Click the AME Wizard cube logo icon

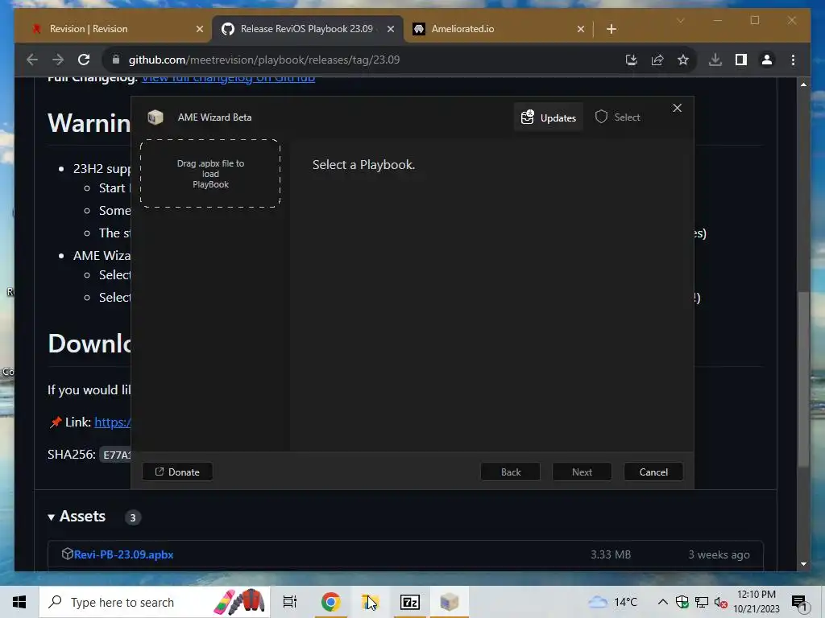click(x=155, y=117)
